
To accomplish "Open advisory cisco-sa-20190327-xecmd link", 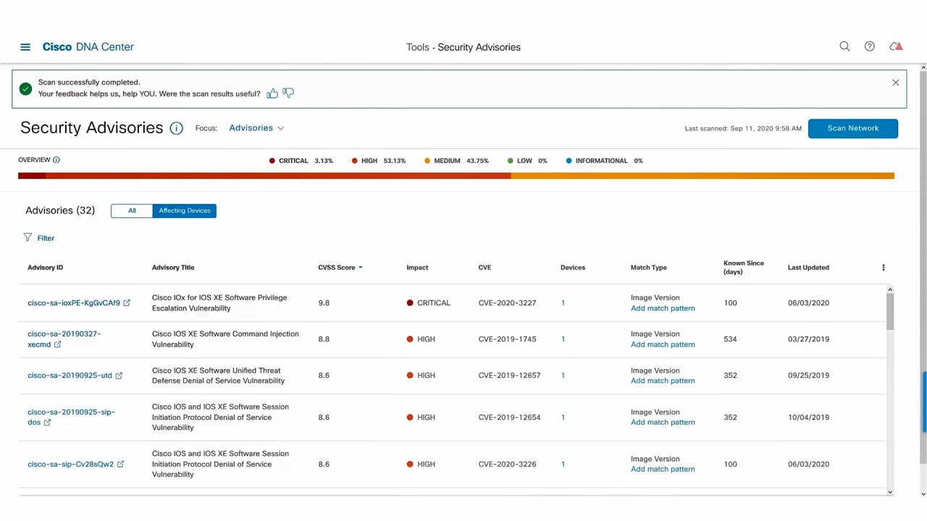I will click(64, 339).
